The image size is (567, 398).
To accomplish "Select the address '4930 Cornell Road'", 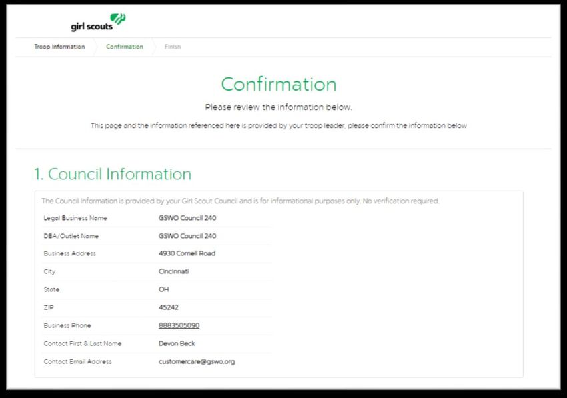I will point(187,253).
